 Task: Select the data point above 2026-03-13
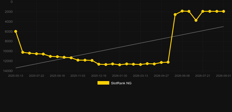[140, 64]
